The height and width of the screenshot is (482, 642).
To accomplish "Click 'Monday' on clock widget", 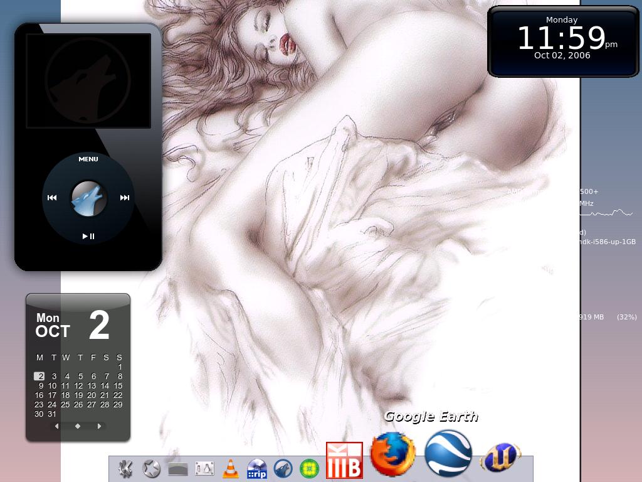I will coord(562,19).
